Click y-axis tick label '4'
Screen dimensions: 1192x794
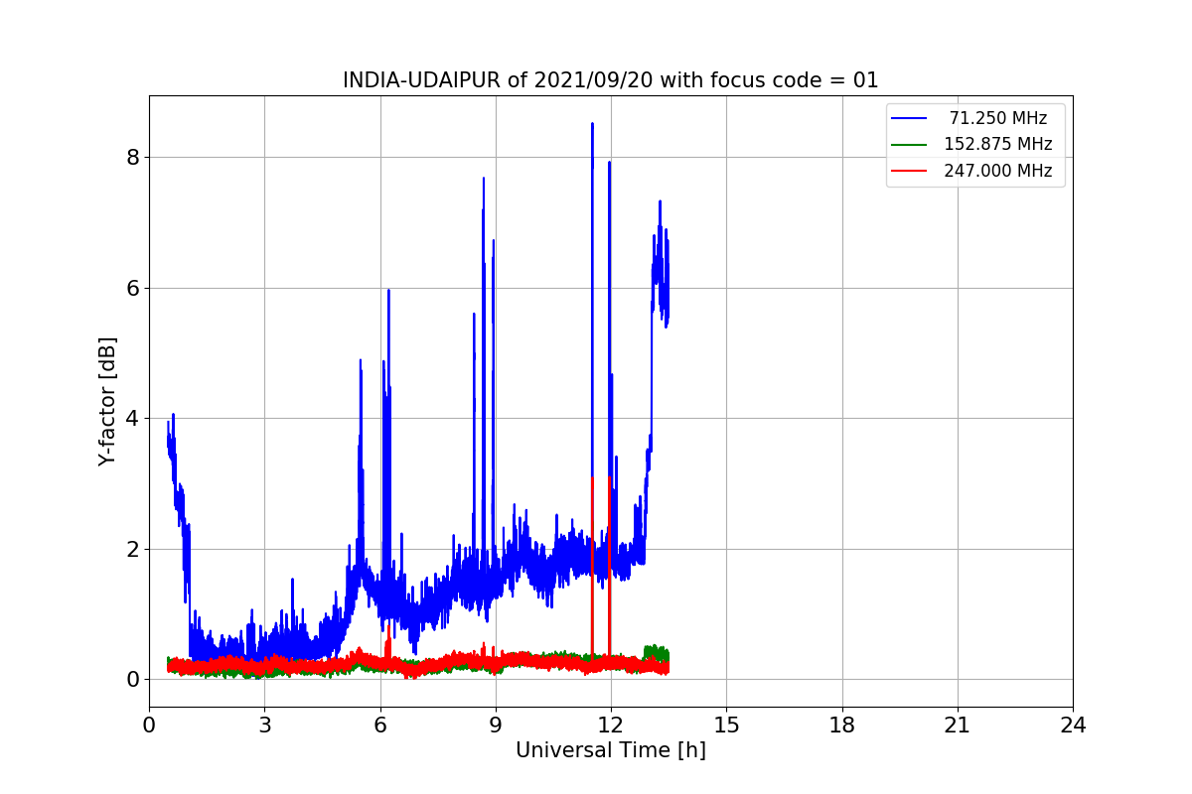[x=132, y=418]
